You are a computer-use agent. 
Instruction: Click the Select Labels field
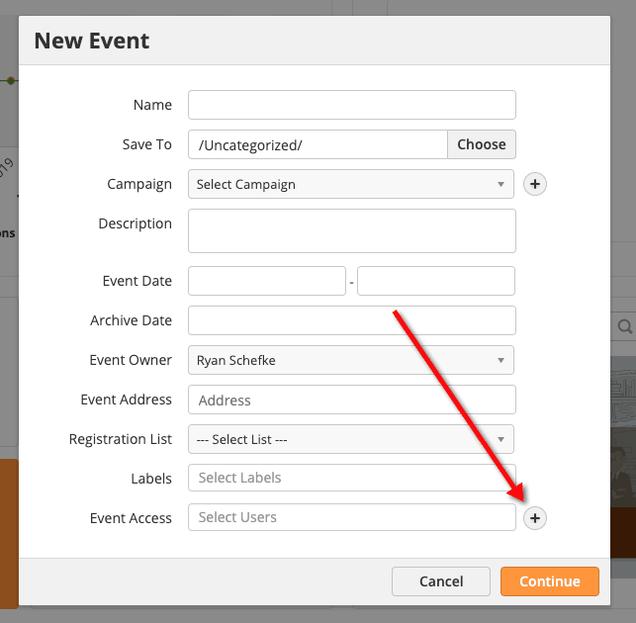coord(352,478)
